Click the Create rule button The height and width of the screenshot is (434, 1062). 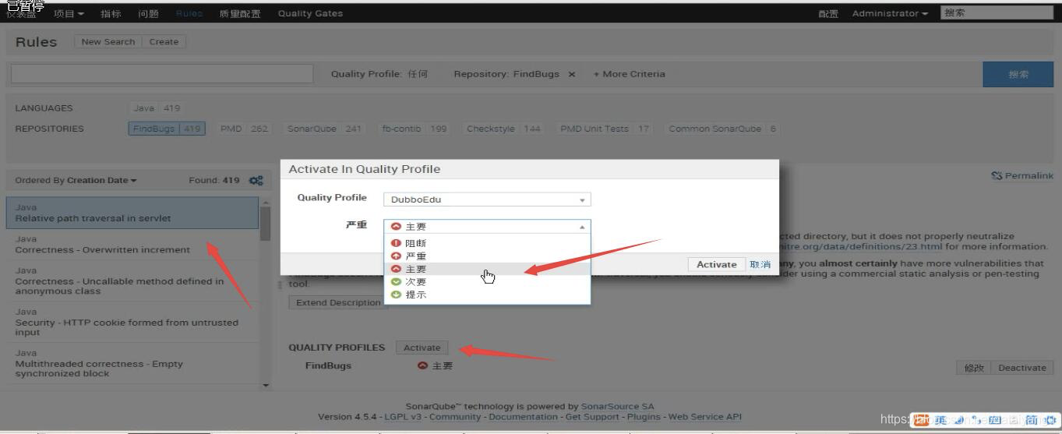(x=164, y=41)
